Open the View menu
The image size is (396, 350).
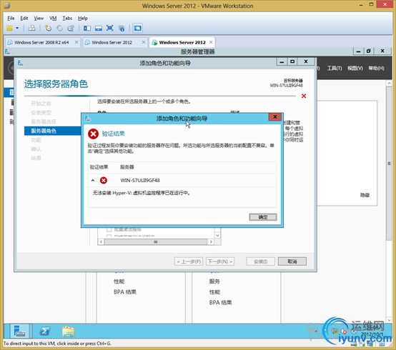coord(39,18)
